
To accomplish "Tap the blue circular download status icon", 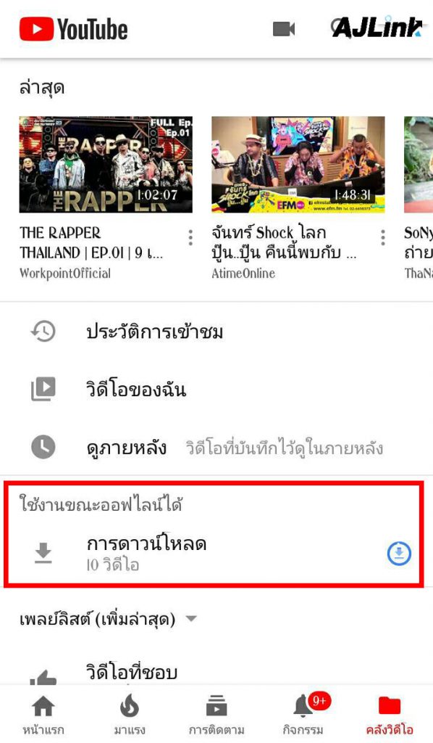I will (399, 554).
